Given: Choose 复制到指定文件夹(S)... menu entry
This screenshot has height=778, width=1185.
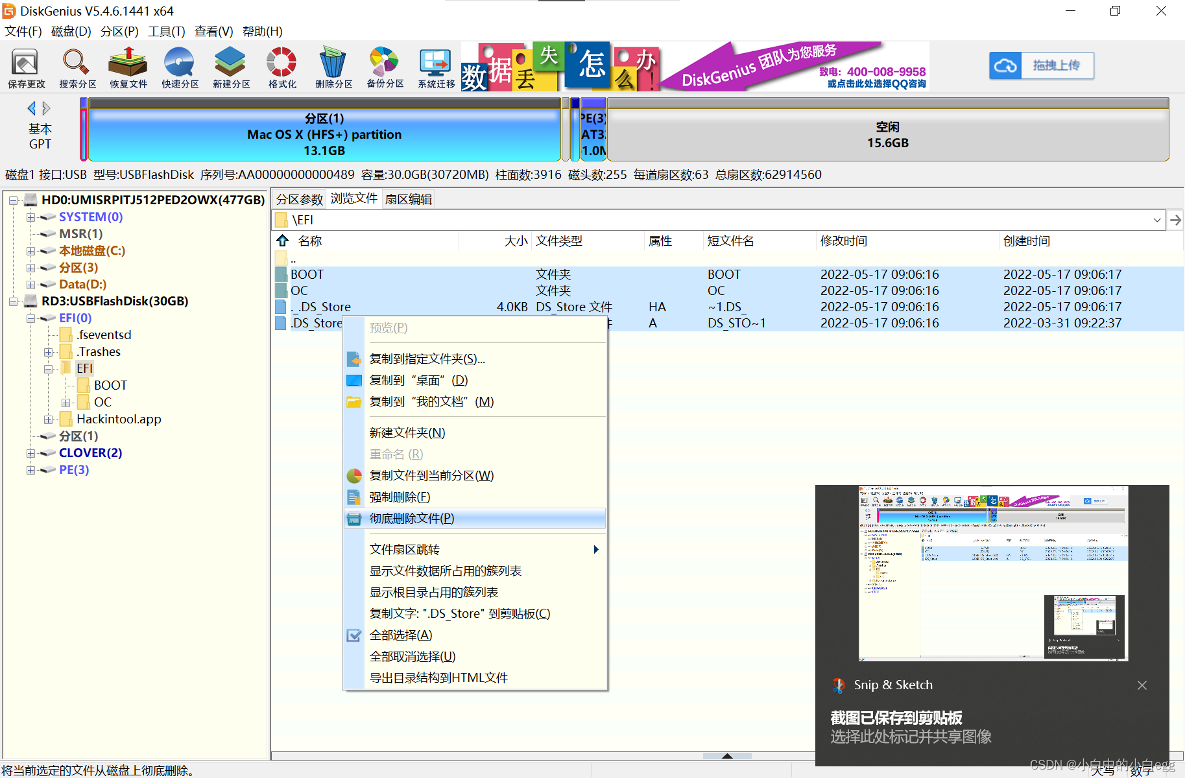Looking at the screenshot, I should coord(475,359).
